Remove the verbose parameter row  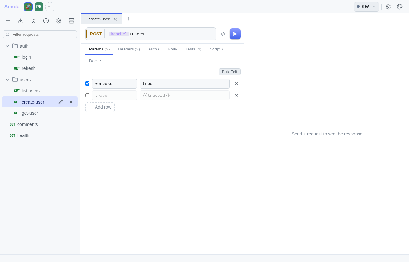coord(236,84)
